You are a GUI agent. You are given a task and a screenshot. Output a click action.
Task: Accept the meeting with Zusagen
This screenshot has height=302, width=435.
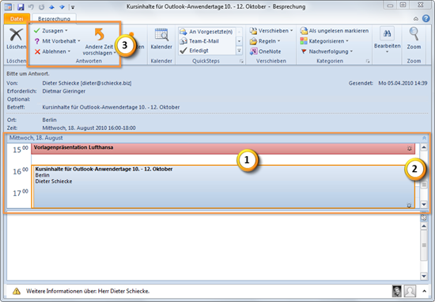(x=51, y=31)
